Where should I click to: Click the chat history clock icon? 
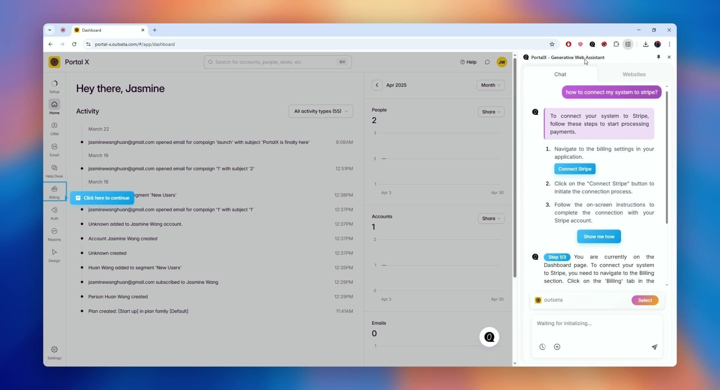click(542, 347)
